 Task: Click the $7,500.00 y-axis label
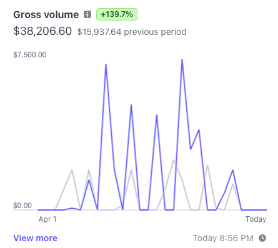click(30, 55)
